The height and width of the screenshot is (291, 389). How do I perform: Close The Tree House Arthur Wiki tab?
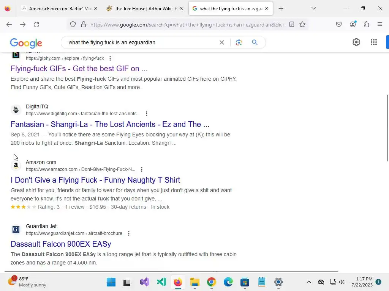pos(181,8)
